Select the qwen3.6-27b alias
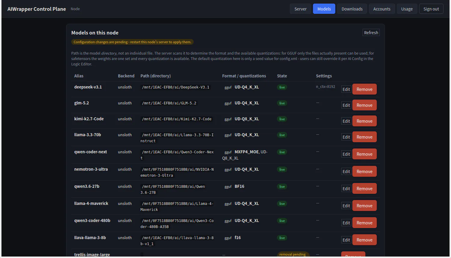 87,186
